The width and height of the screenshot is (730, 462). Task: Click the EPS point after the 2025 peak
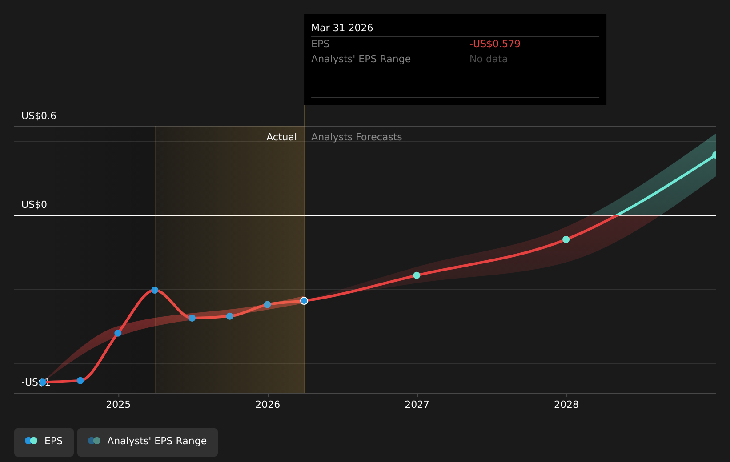click(x=192, y=318)
